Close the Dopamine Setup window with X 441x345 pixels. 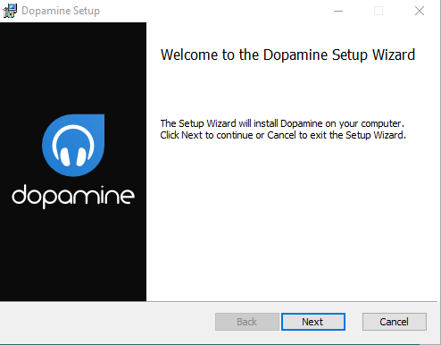(x=420, y=11)
